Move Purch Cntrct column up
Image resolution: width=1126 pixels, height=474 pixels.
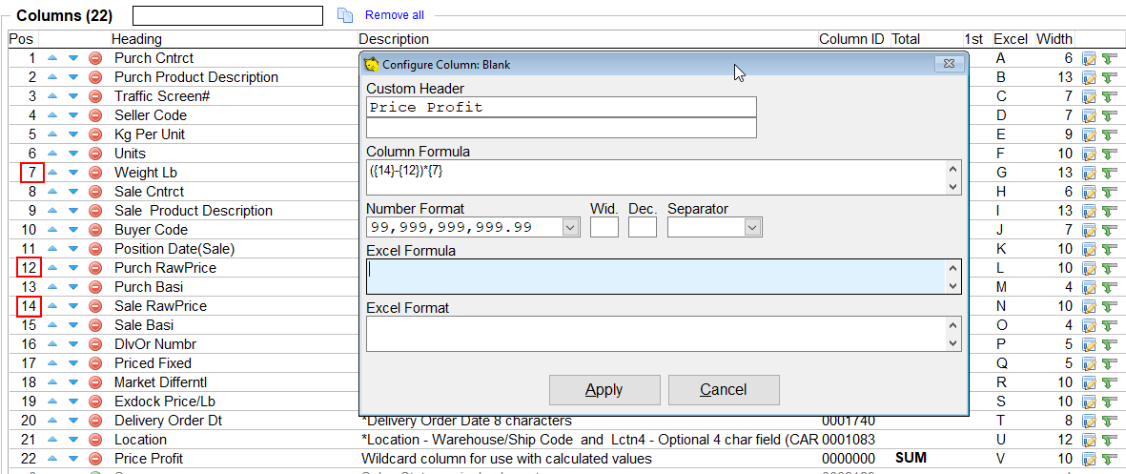51,58
